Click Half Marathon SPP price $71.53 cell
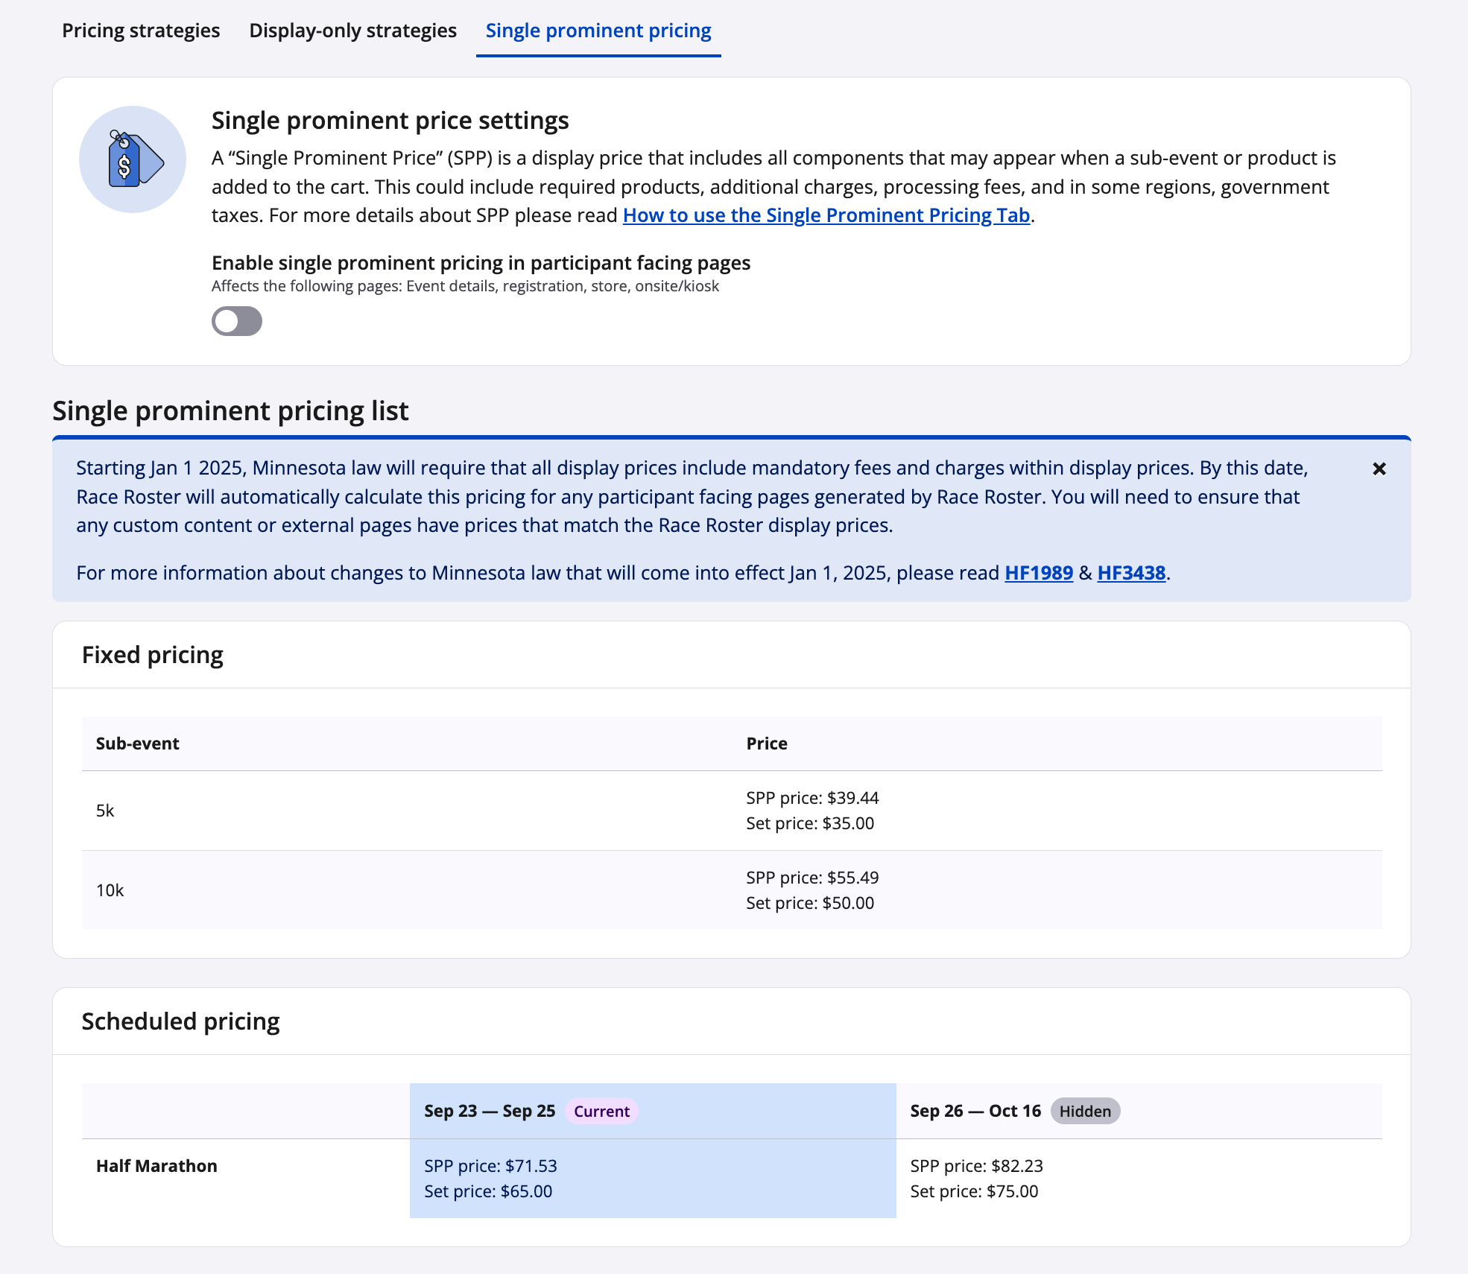The image size is (1468, 1274). 490,1166
